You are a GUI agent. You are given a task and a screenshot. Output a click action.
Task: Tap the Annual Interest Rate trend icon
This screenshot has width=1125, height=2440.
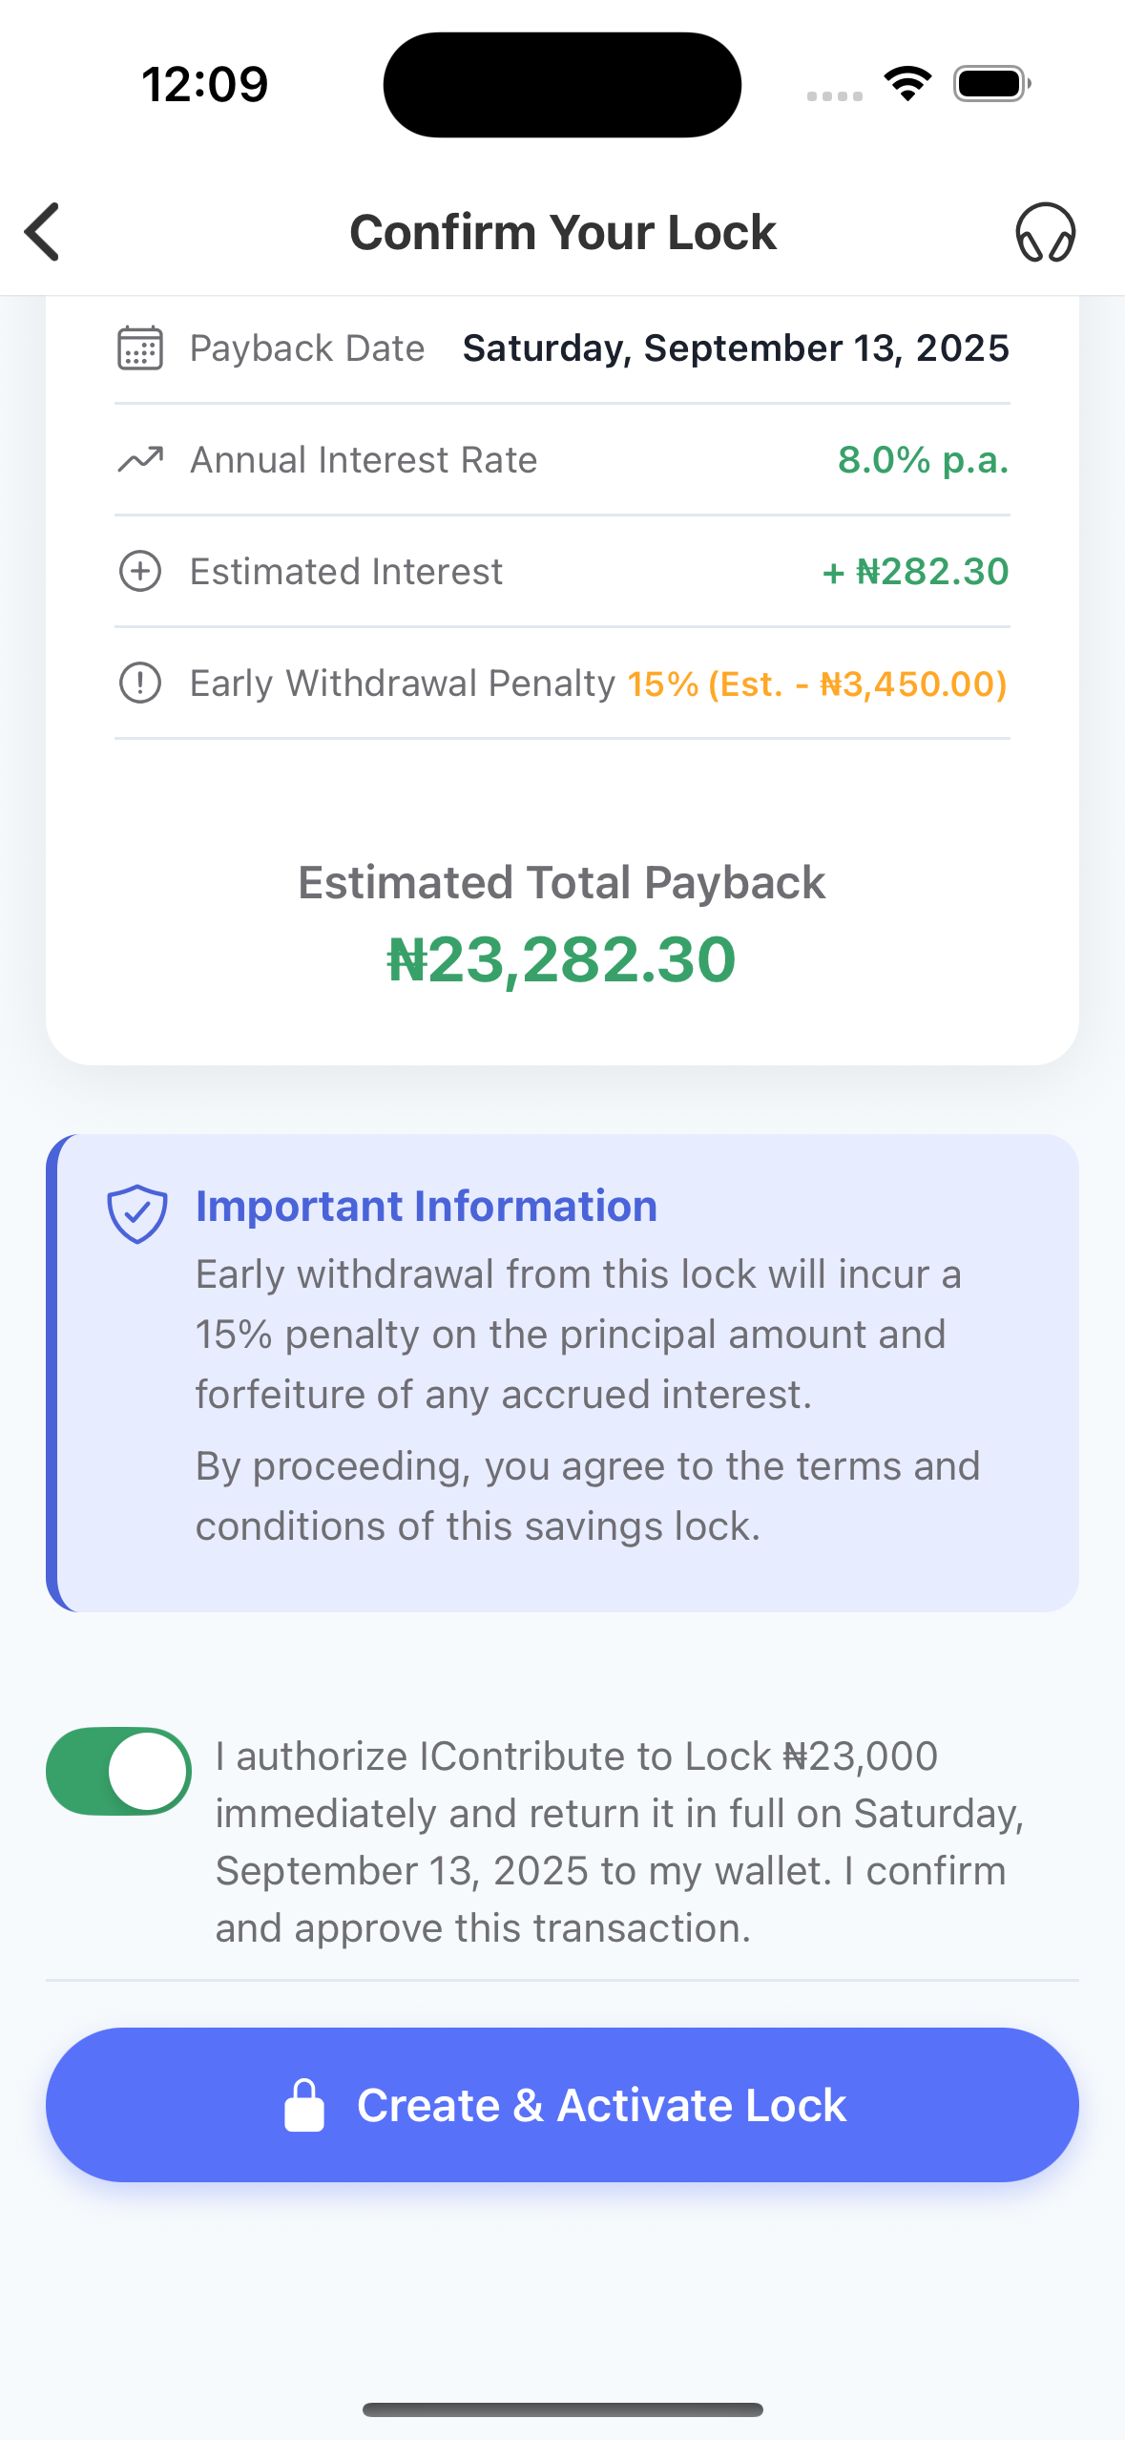140,460
